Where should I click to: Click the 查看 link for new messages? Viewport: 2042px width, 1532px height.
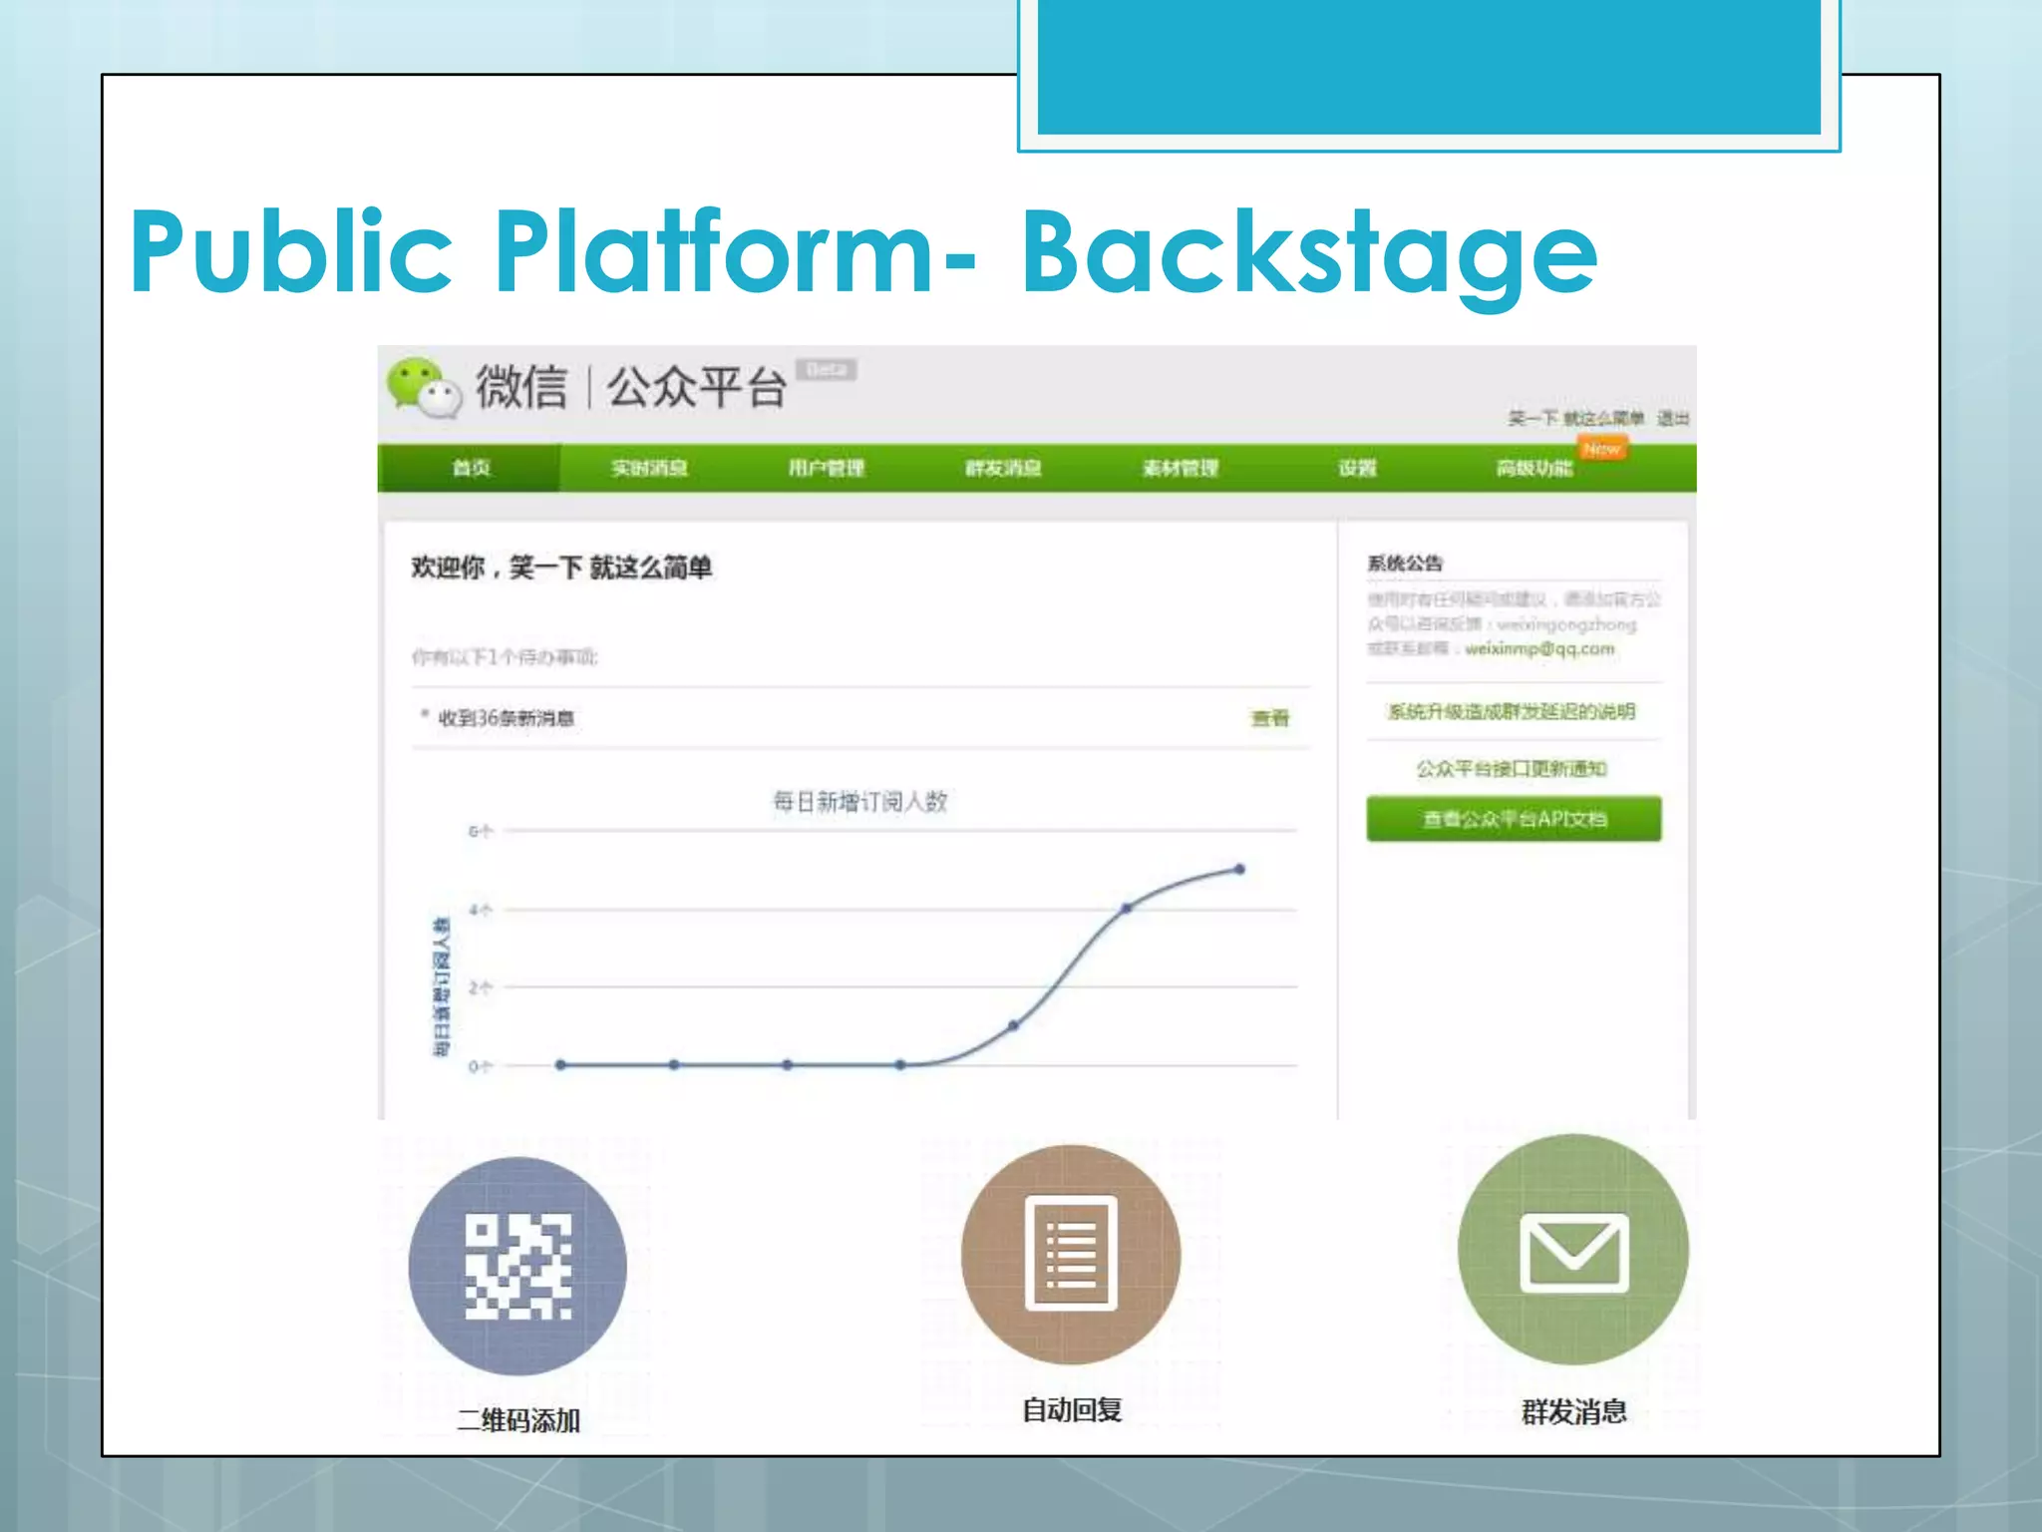click(x=1270, y=718)
